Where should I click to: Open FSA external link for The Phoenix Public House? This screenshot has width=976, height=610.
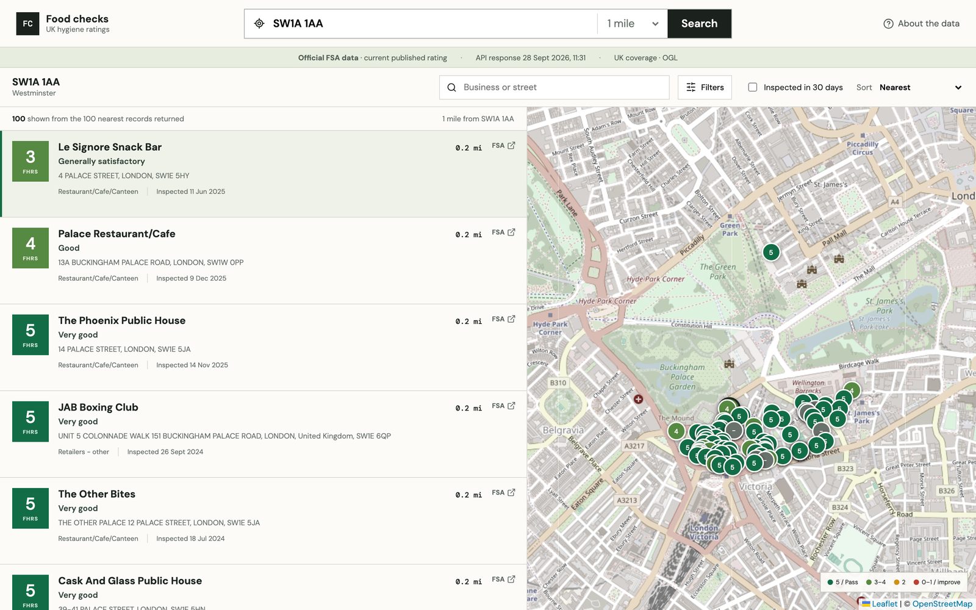(503, 319)
